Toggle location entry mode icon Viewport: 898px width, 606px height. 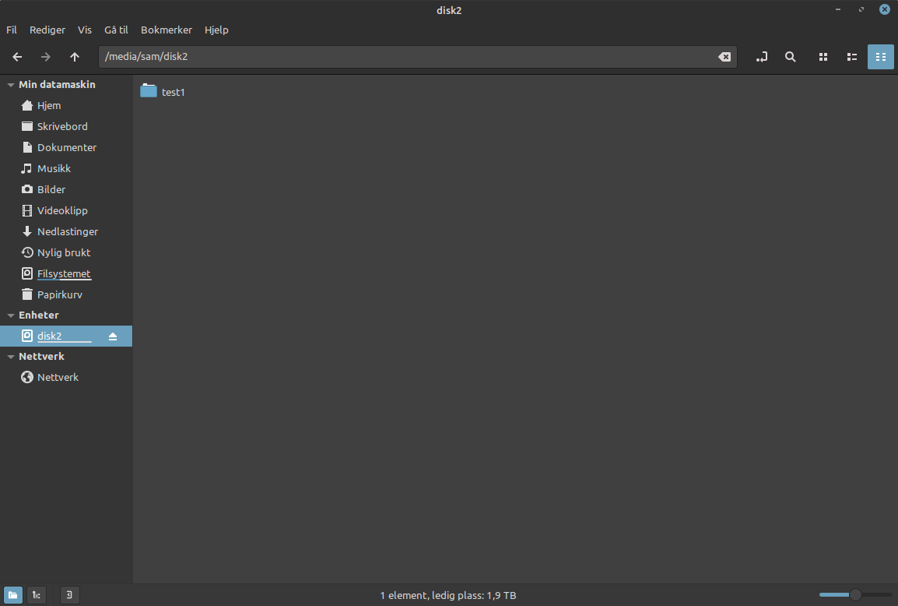[761, 57]
